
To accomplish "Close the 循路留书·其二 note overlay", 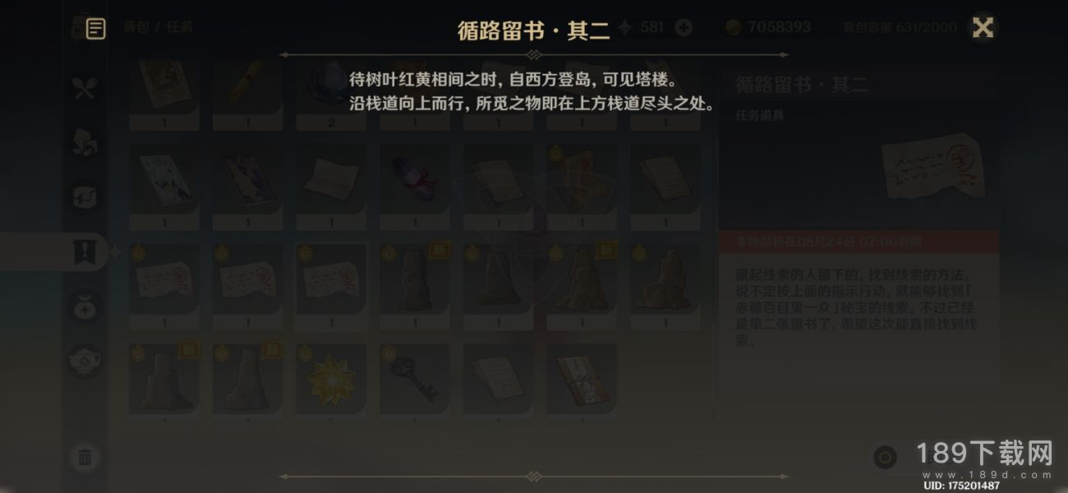I will 983,27.
